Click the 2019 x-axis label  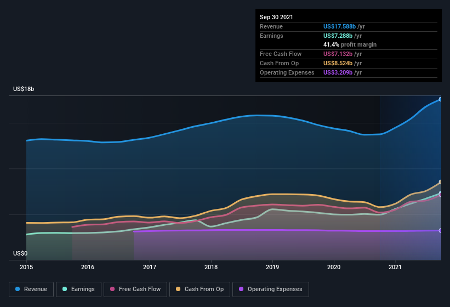pyautogui.click(x=272, y=267)
